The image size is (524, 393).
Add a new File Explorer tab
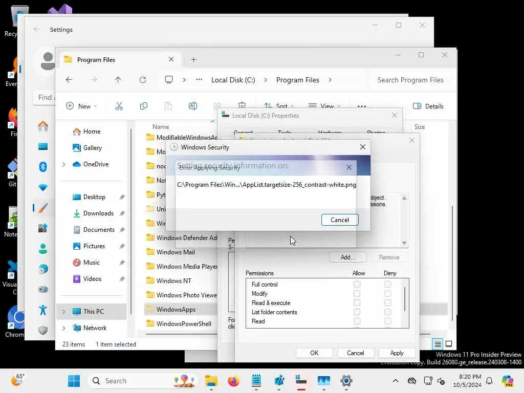[x=194, y=60]
